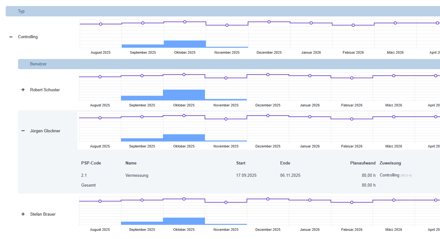Click Jürgen Glockner's September 2025 workload bar

[142, 140]
